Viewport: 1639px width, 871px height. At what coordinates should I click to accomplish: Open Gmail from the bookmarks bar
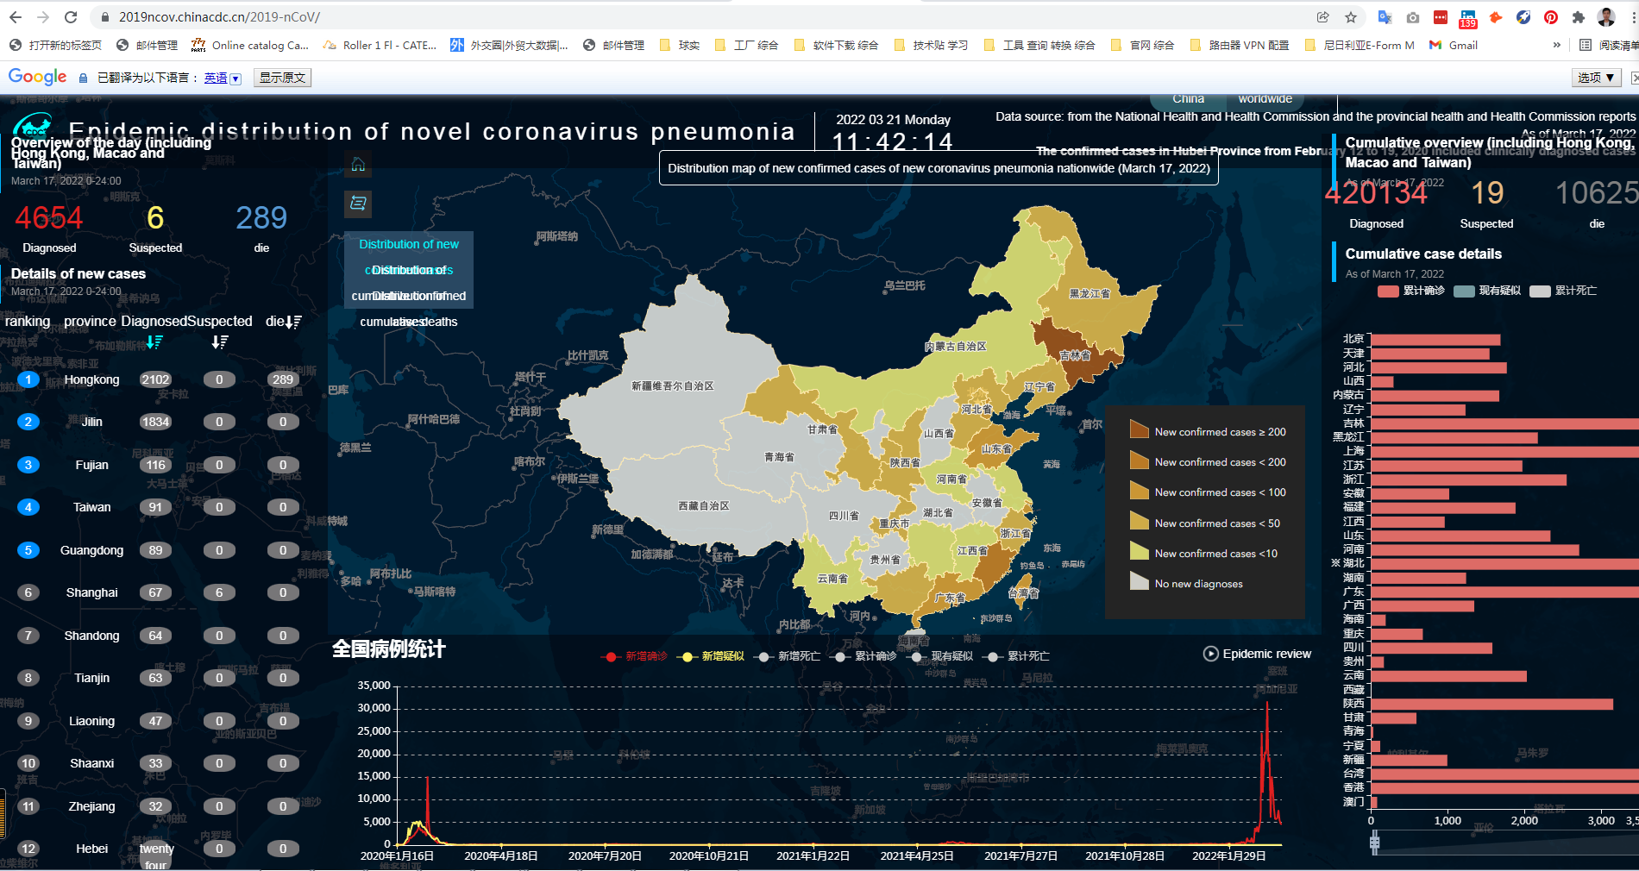[1454, 45]
